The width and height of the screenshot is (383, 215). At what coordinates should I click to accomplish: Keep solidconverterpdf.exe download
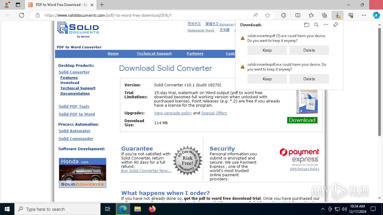pos(267,79)
